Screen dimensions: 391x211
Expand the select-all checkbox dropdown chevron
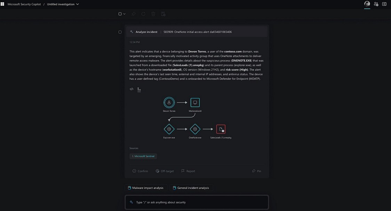[125, 14]
